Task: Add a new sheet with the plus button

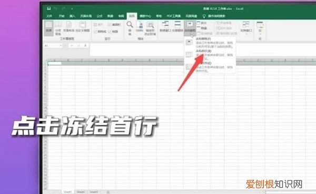Action: 108,192
